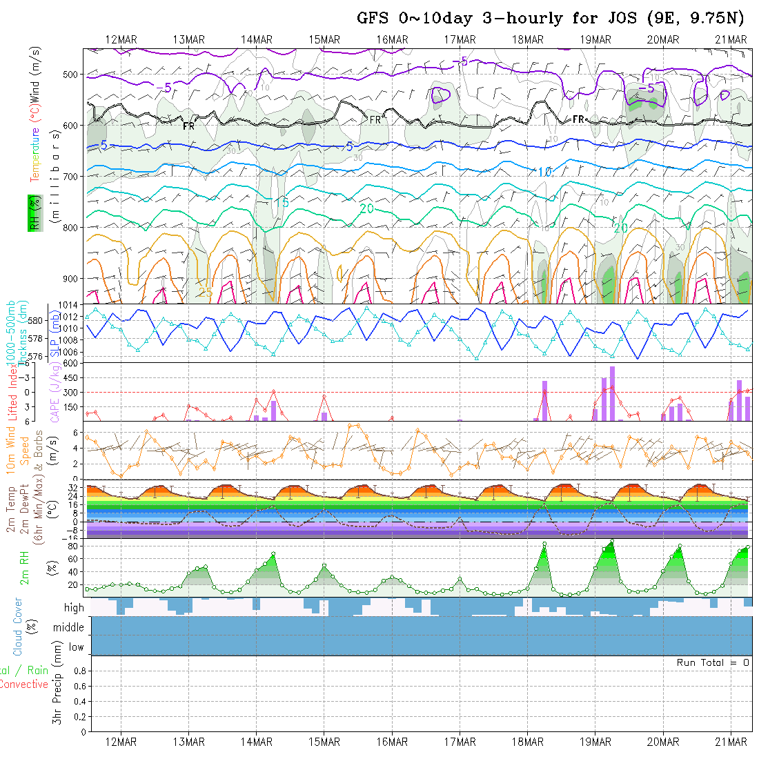
Task: Click the "2m RH" axis label
Action: coord(25,566)
